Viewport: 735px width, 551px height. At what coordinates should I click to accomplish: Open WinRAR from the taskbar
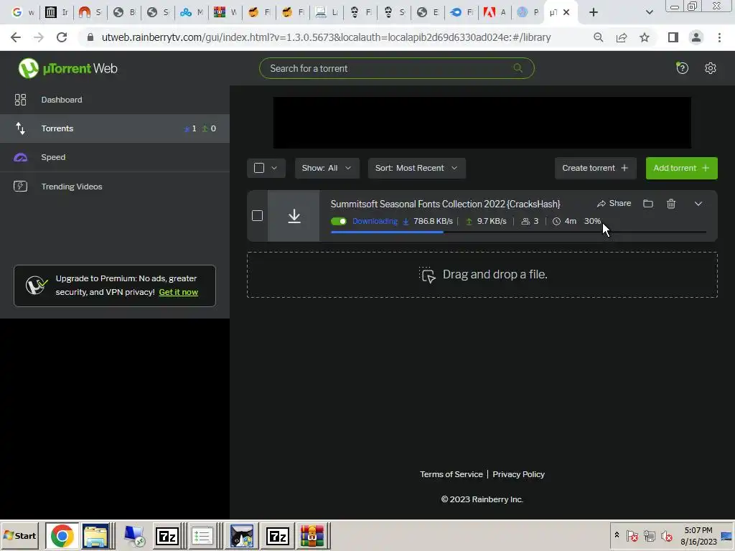pos(312,536)
